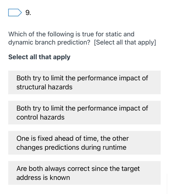Click the first line of the structural hazards option
The image size is (169, 194).
[82, 78]
